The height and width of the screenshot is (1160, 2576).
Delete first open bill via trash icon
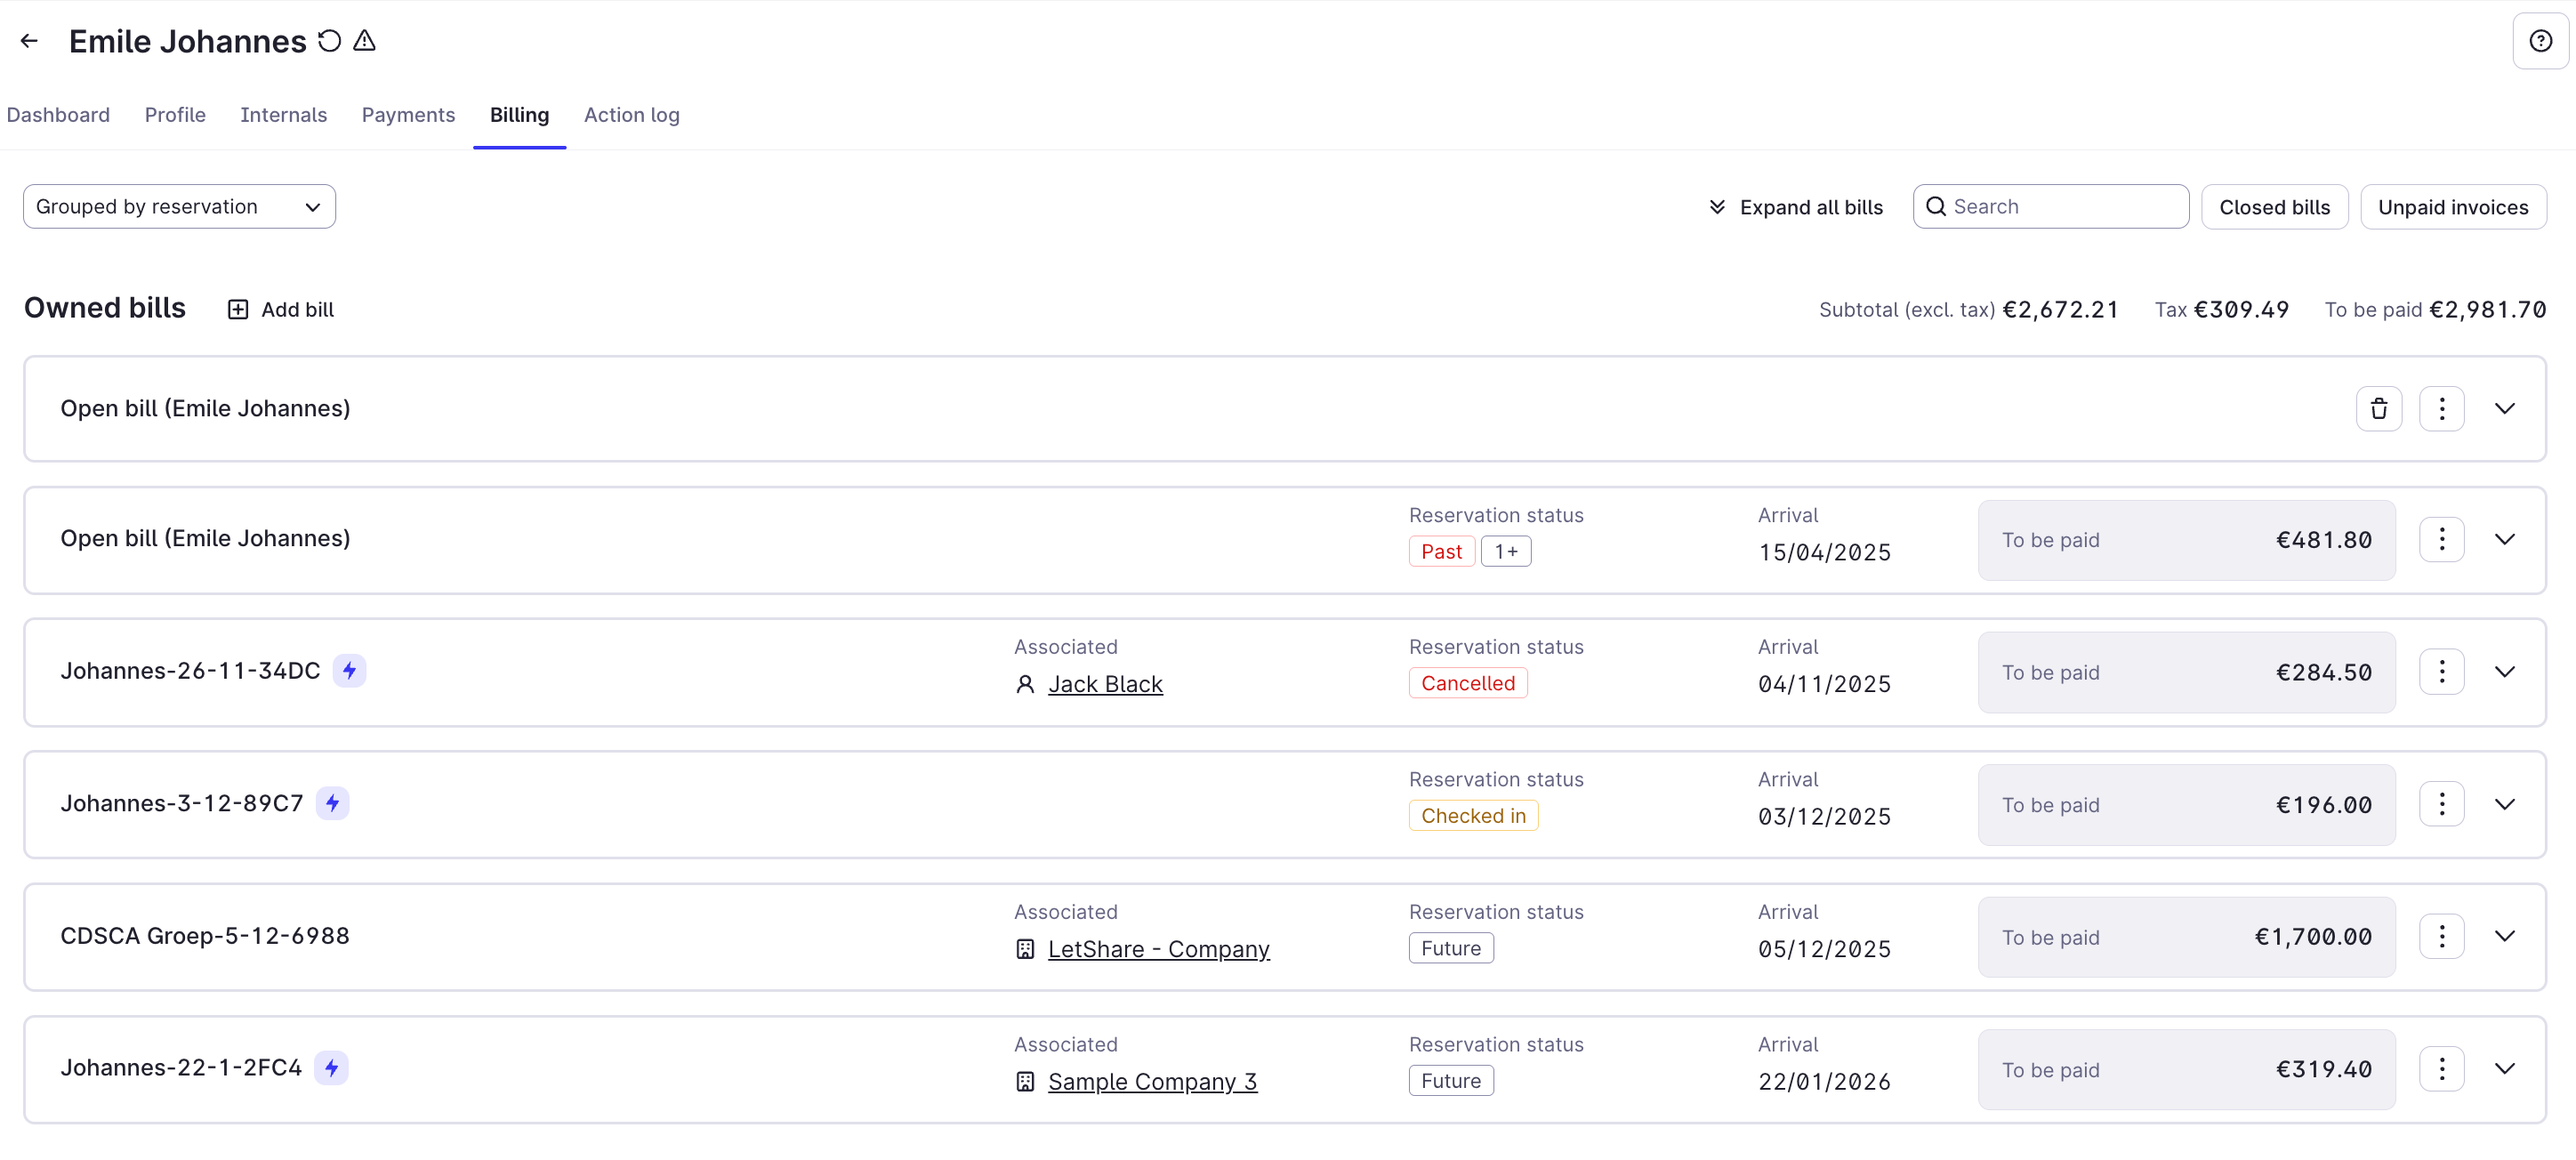[2378, 408]
